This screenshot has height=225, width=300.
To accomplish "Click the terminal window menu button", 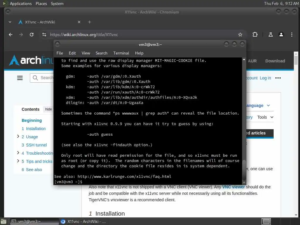I will click(x=57, y=45).
